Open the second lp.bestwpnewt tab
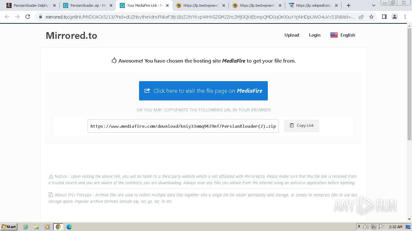Viewport: 412px width, 231px height. (257, 5)
